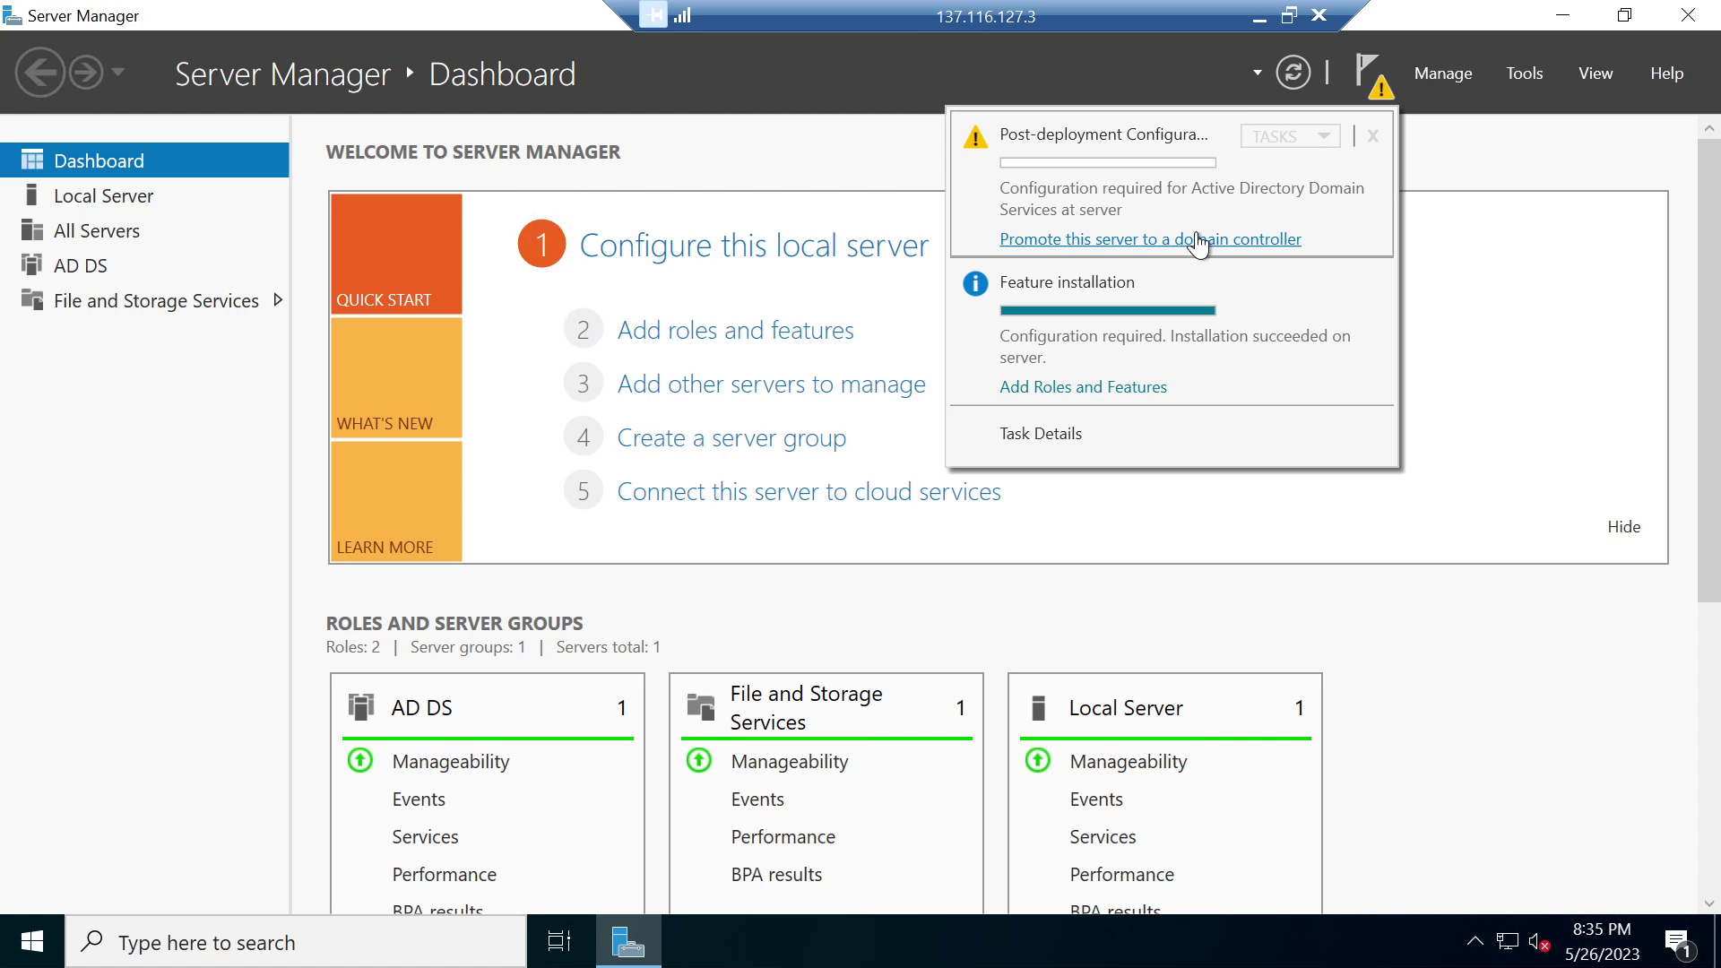Open the Local Server tile header

[1165, 707]
